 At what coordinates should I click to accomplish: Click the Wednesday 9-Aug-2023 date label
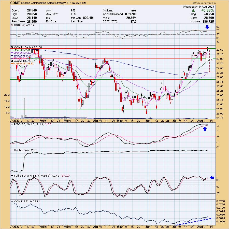198,7
